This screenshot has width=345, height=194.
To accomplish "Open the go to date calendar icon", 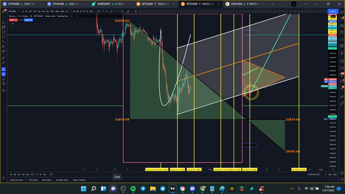I will pos(51,174).
